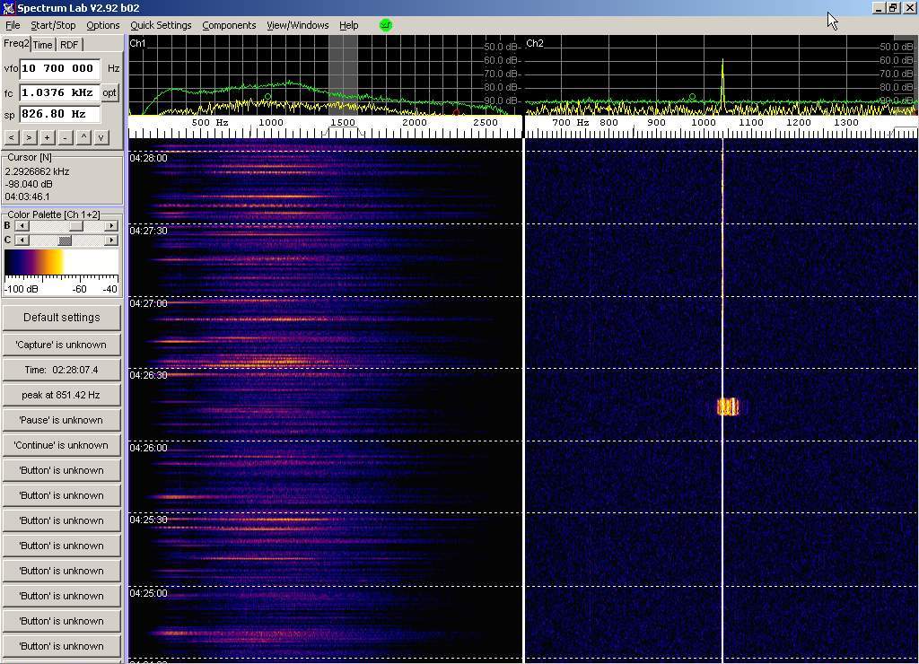Click the contrast C slider thumb
919x664 pixels.
[x=65, y=240]
